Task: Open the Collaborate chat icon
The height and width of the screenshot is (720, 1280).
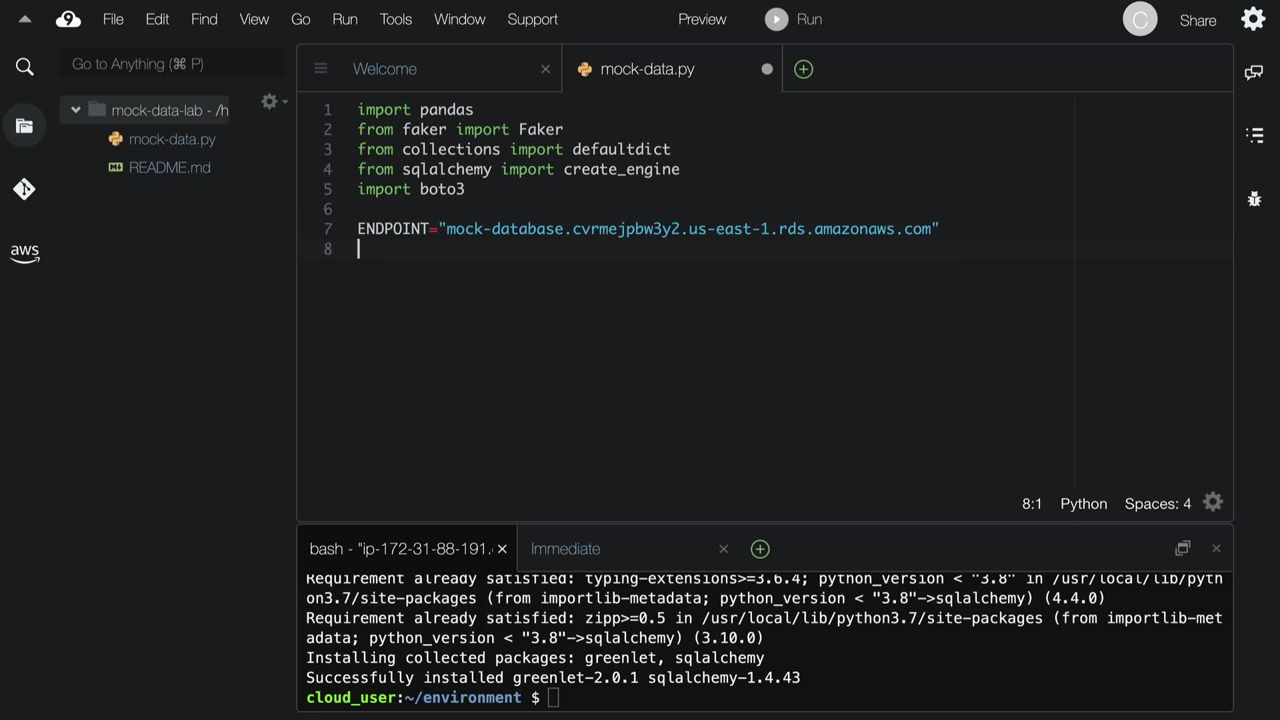Action: (x=1253, y=72)
